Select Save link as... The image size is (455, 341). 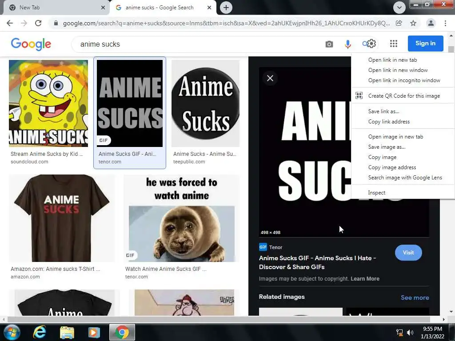(x=403, y=111)
